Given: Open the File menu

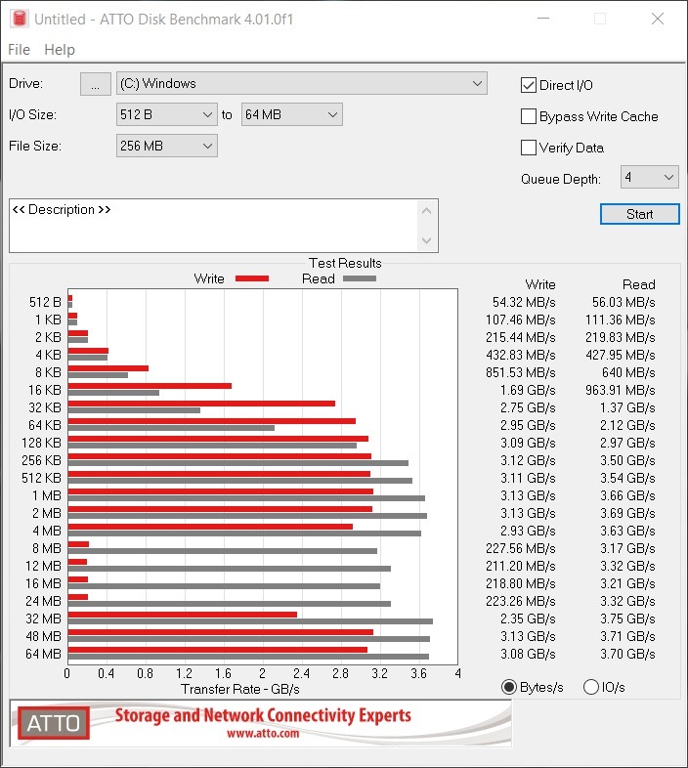Looking at the screenshot, I should point(19,50).
